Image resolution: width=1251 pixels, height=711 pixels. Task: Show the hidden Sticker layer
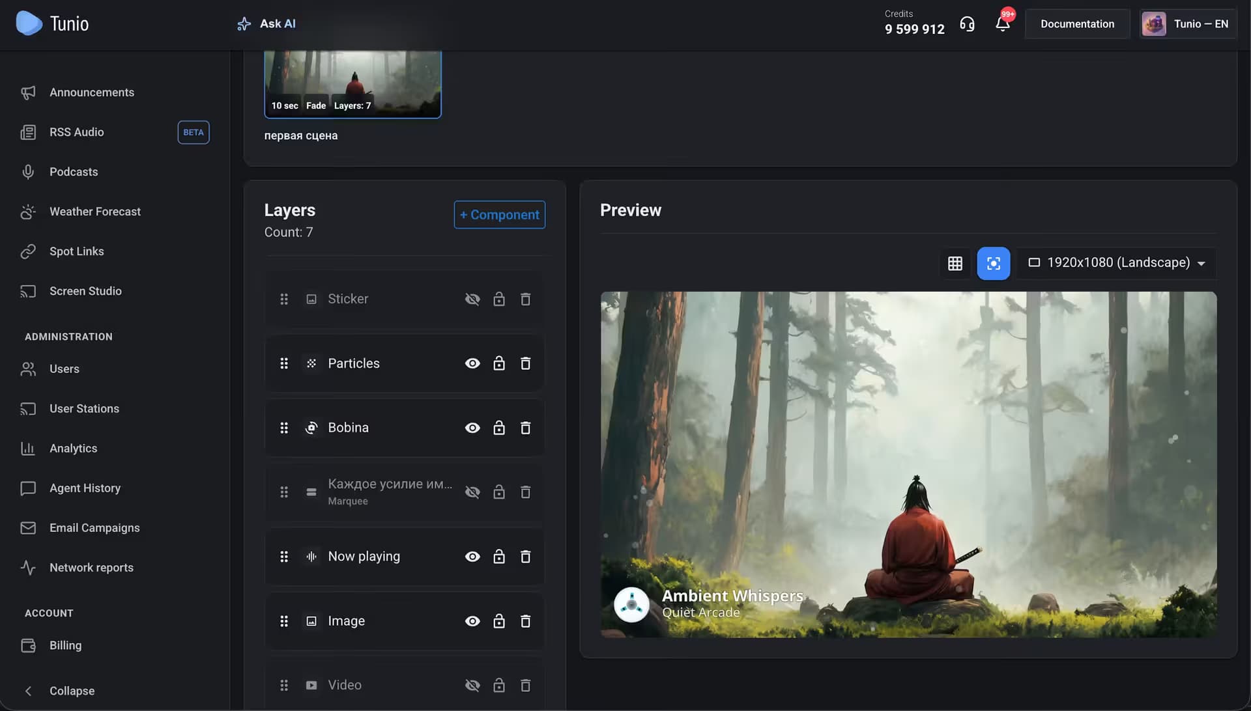(x=472, y=300)
